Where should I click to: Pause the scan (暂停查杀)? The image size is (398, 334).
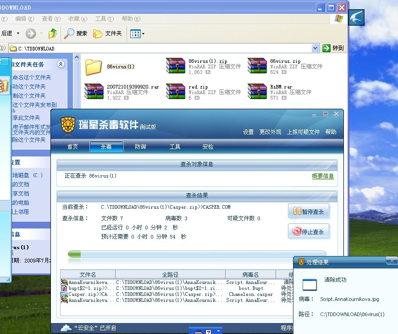(309, 211)
